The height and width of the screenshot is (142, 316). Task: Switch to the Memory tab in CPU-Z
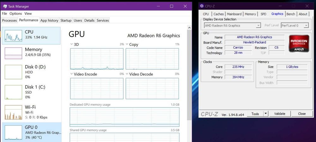click(250, 14)
